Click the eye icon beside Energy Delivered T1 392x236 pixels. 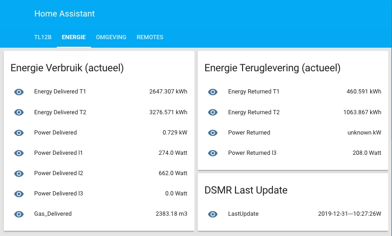click(x=19, y=92)
